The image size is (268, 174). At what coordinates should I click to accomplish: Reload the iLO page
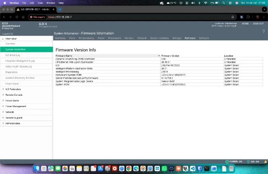coord(17,17)
